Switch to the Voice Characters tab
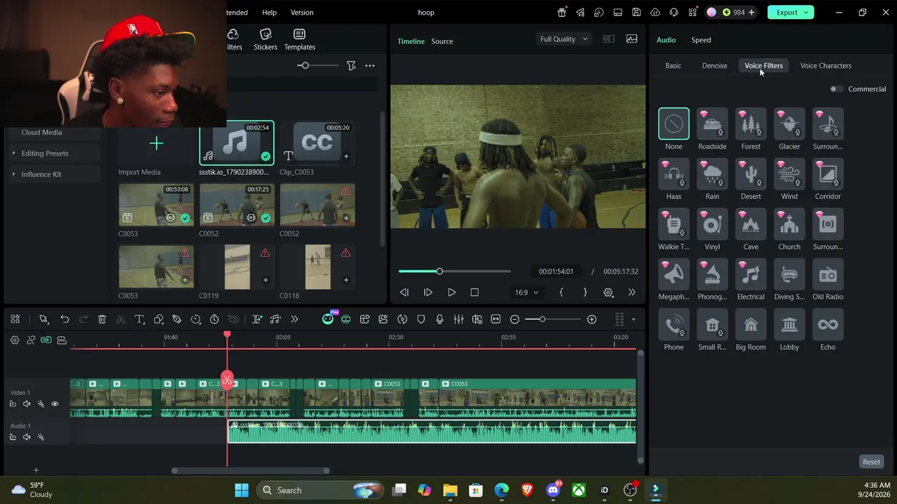The width and height of the screenshot is (897, 504). 826,66
